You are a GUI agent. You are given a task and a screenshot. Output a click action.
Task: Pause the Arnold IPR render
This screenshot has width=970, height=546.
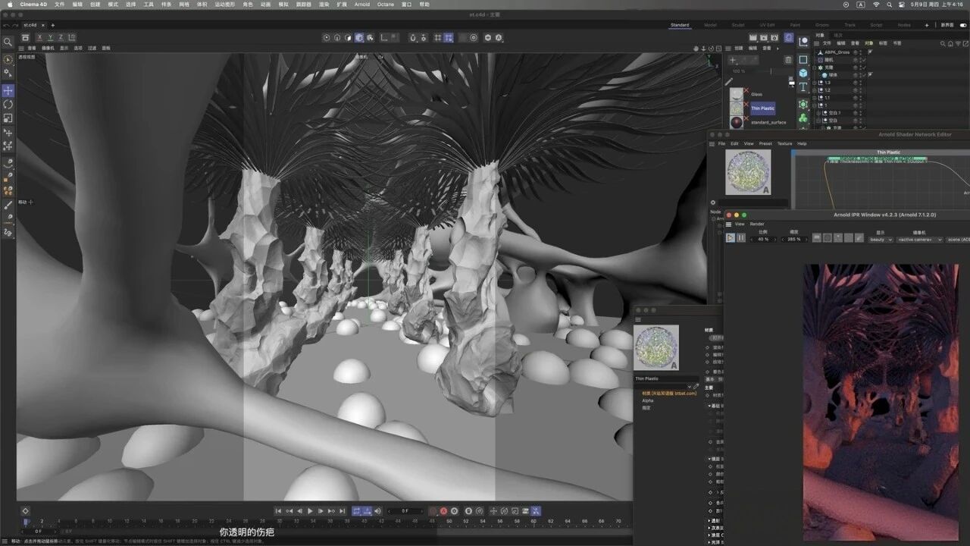(x=740, y=238)
